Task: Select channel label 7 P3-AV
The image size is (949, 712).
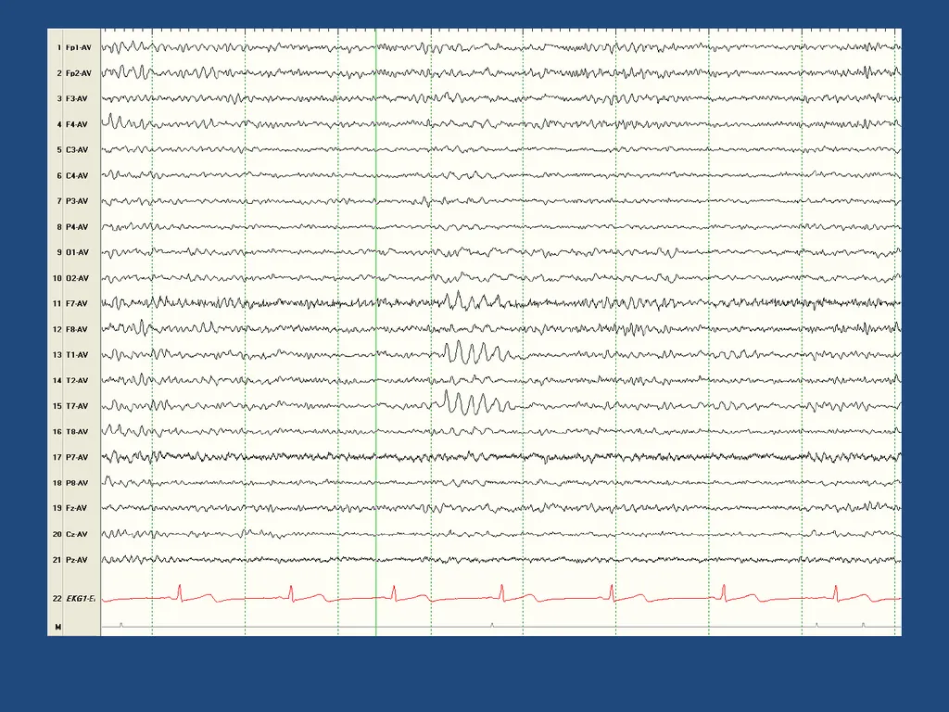Action: click(x=72, y=201)
